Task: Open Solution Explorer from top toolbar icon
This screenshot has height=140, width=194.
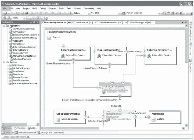Action: click(164, 13)
